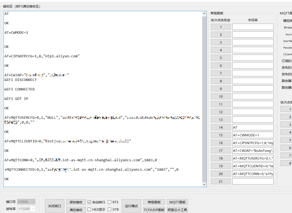292x213 pixels.
Task: Click send button 13 in 常规面板
Action: coord(221,120)
